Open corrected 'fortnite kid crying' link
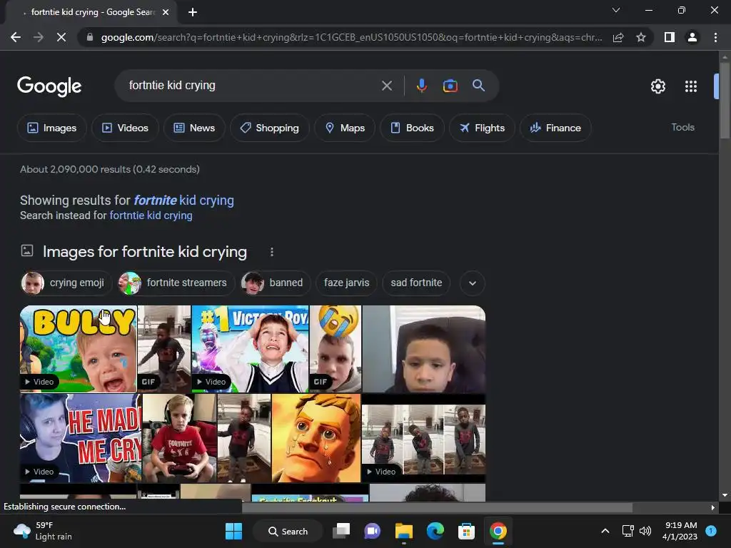The image size is (731, 548). point(183,201)
